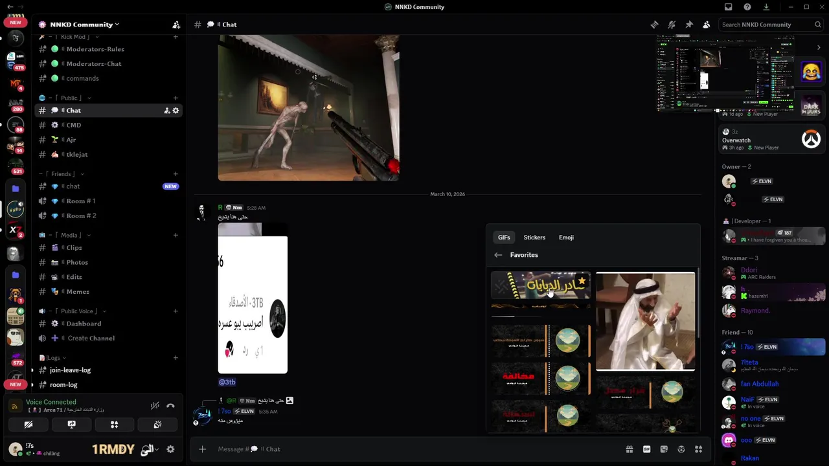This screenshot has width=829, height=466.
Task: Open User Settings gear icon
Action: (170, 449)
